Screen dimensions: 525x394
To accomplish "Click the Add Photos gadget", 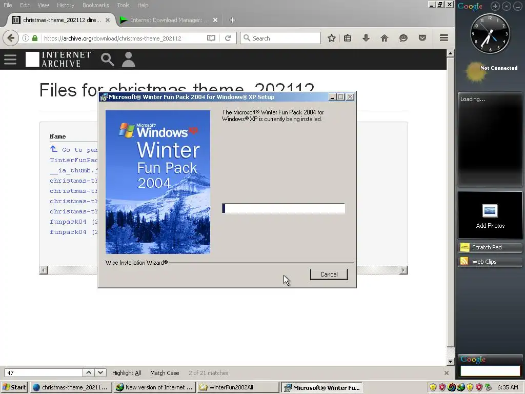I will [x=490, y=215].
